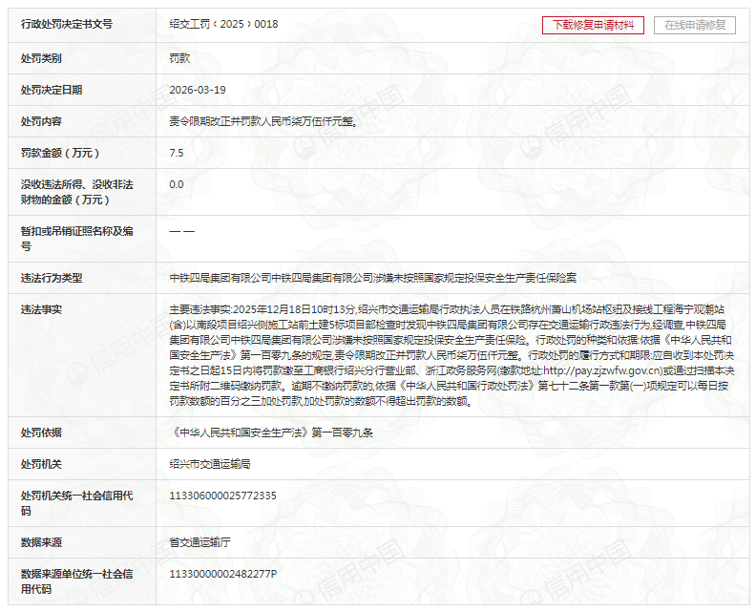Select the violation type text about 安全生产责任保险案
Screen dimensions: 756x612
pyautogui.click(x=372, y=278)
